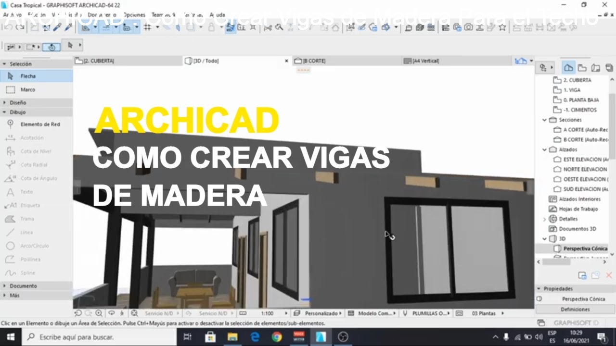This screenshot has height=346, width=616.
Task: Collapse the Secciones tree node
Action: 545,120
